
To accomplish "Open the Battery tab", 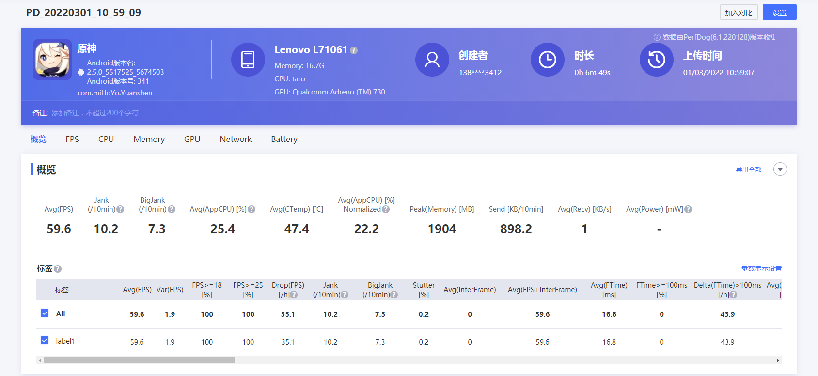I will tap(284, 139).
